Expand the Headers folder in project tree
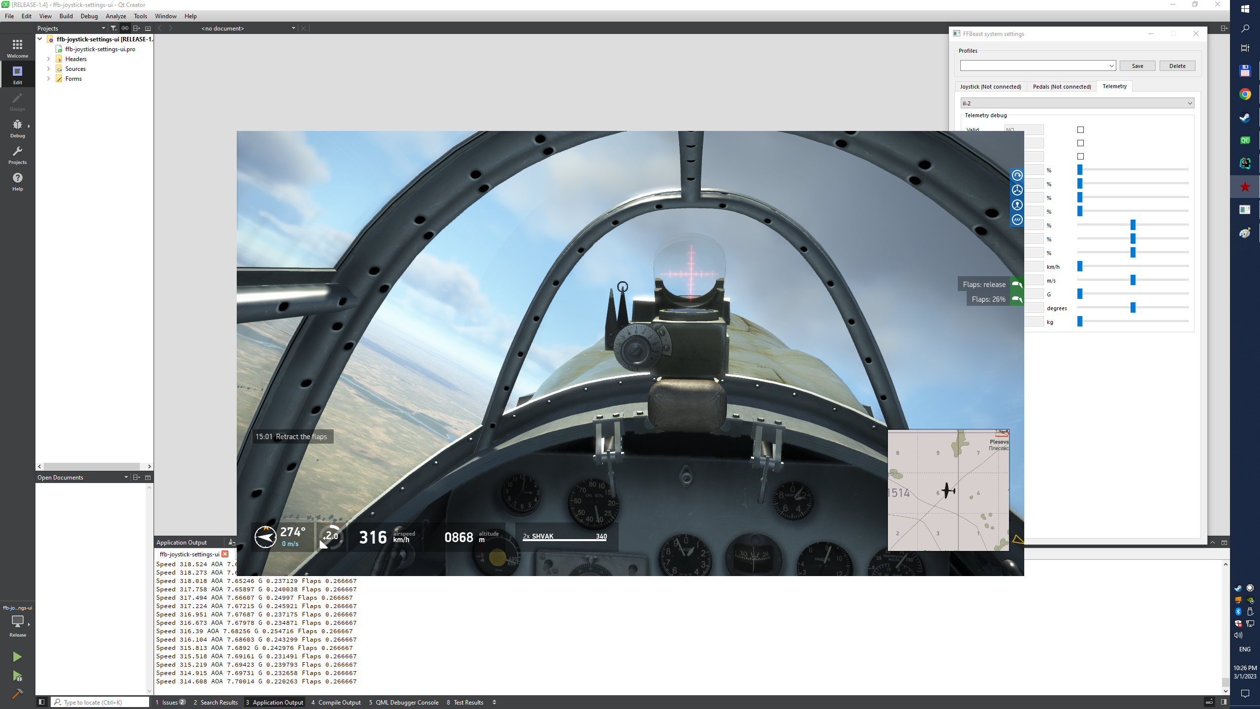Screen dimensions: 1260x709 48,59
